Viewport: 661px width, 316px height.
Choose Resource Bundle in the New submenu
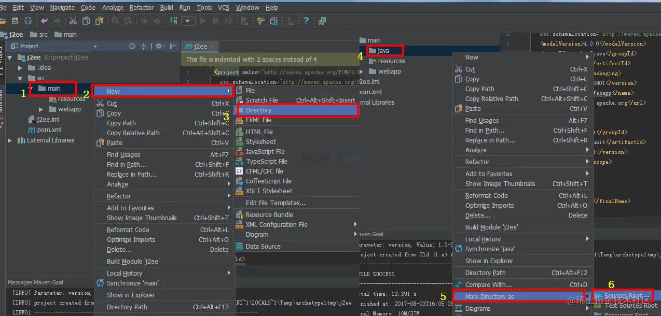coord(296,215)
